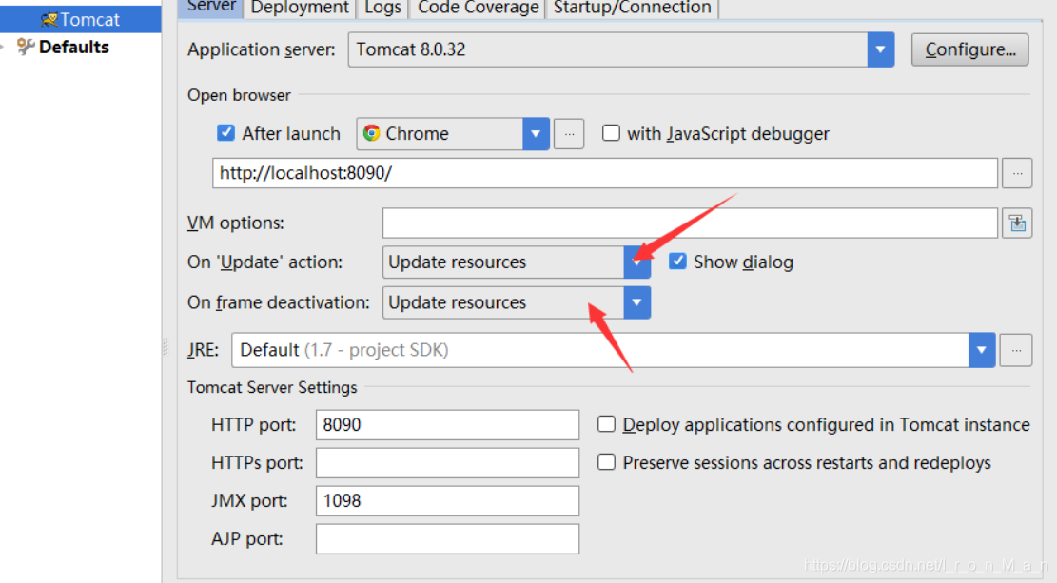Viewport: 1057px width, 583px height.
Task: Click the Defaults wrench icon
Action: coord(26,47)
